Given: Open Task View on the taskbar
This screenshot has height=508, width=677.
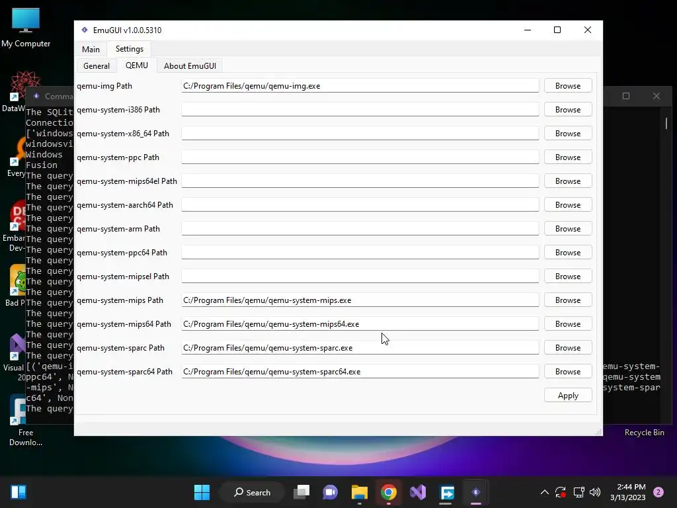Looking at the screenshot, I should point(301,492).
